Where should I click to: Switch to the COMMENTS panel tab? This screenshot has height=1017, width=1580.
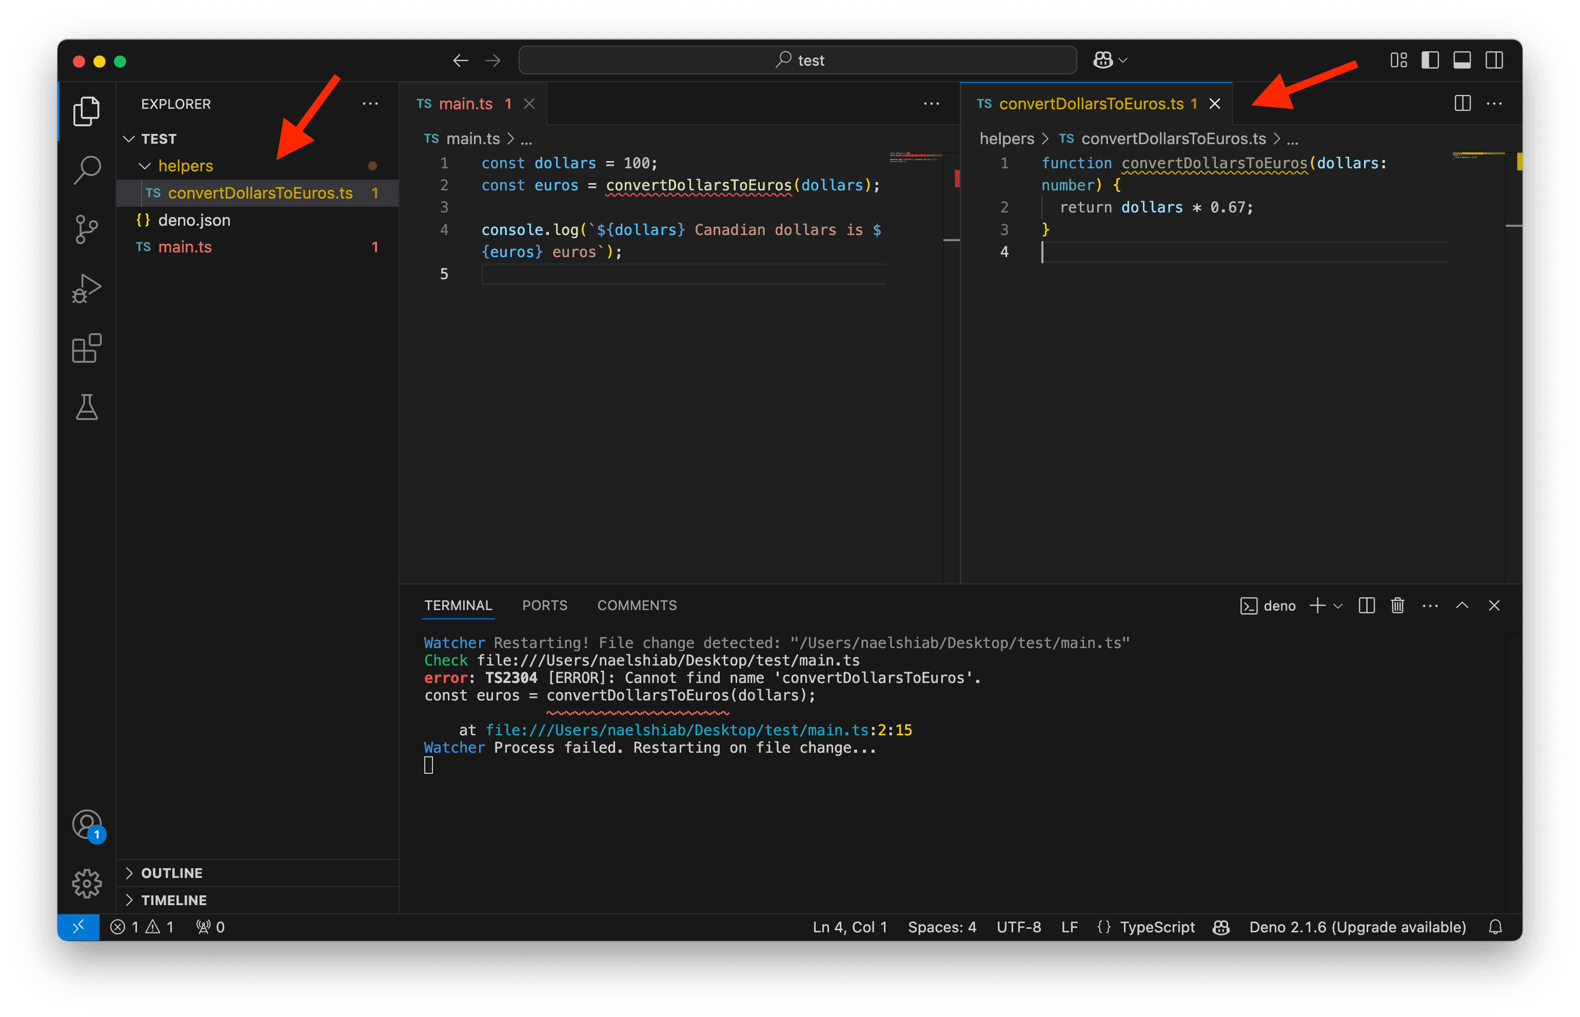point(637,605)
